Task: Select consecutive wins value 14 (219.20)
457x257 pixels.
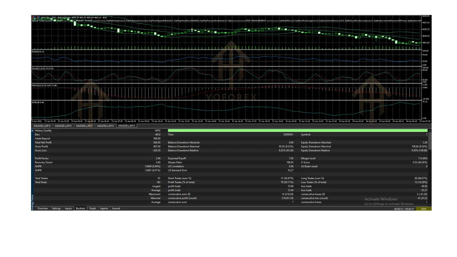Action: [x=287, y=194]
